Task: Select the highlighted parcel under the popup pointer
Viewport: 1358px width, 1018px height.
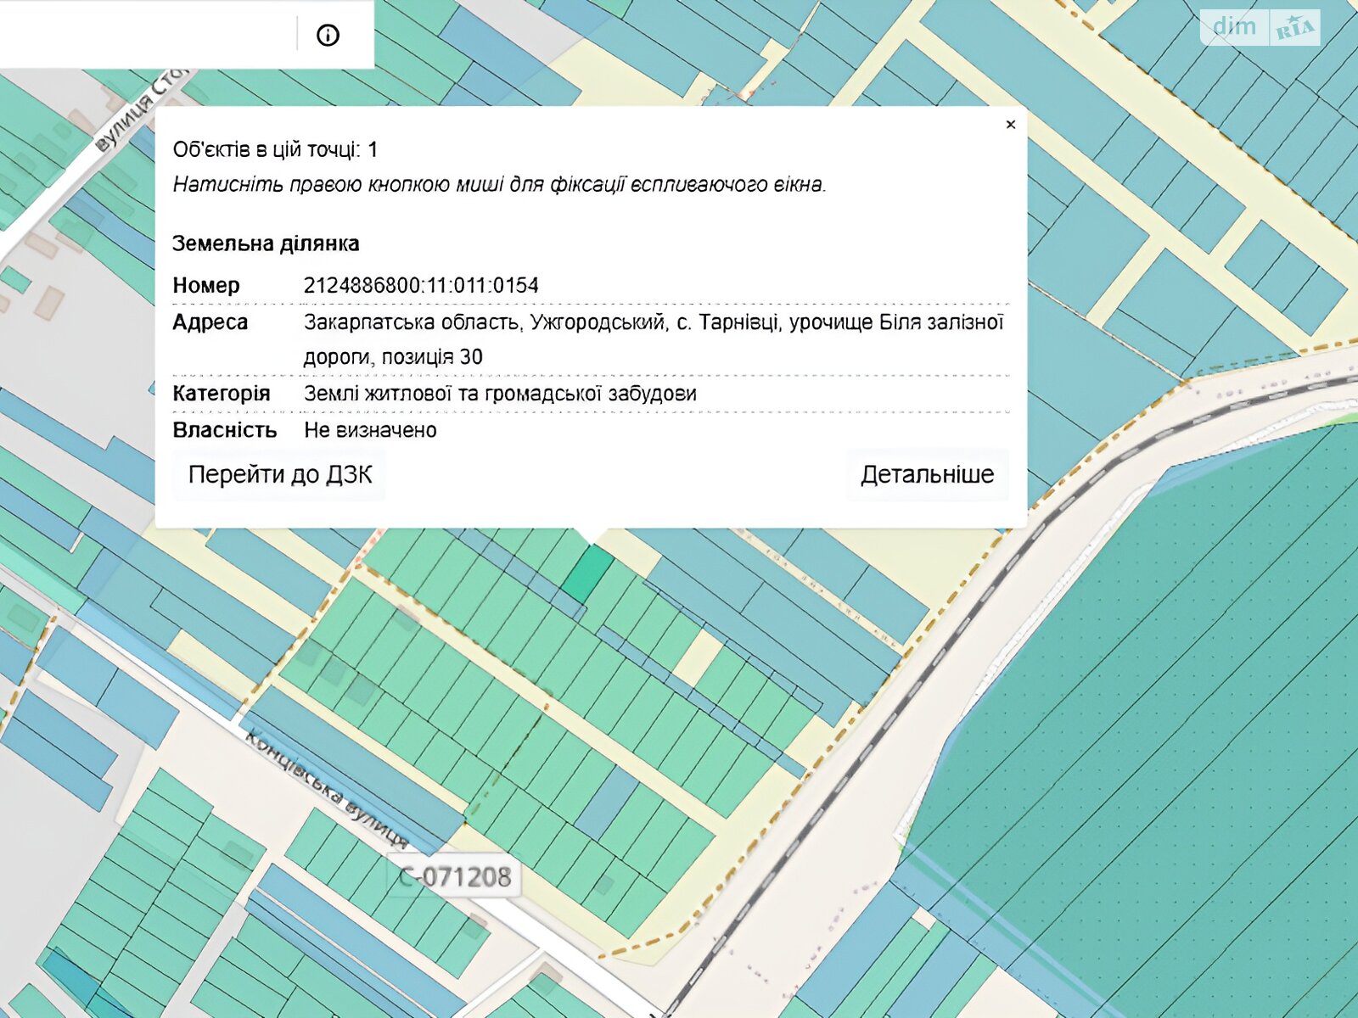Action: tap(587, 574)
